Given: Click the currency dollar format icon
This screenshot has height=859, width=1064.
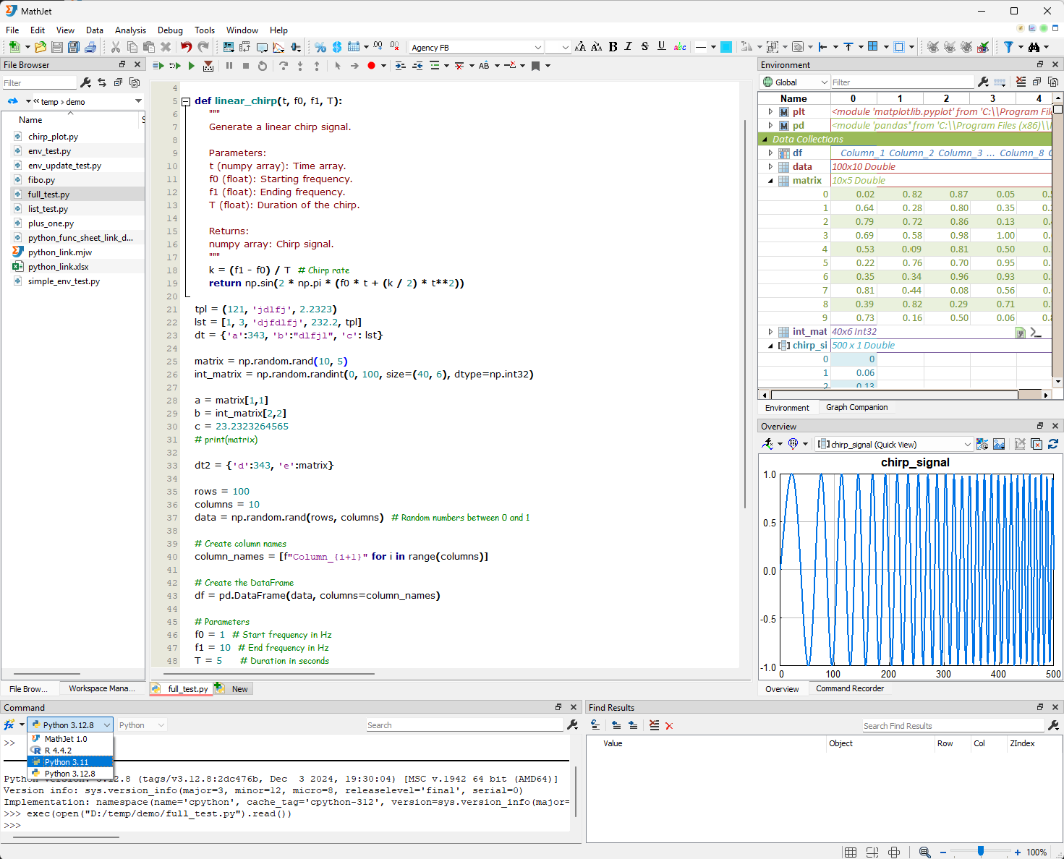Looking at the screenshot, I should point(337,47).
